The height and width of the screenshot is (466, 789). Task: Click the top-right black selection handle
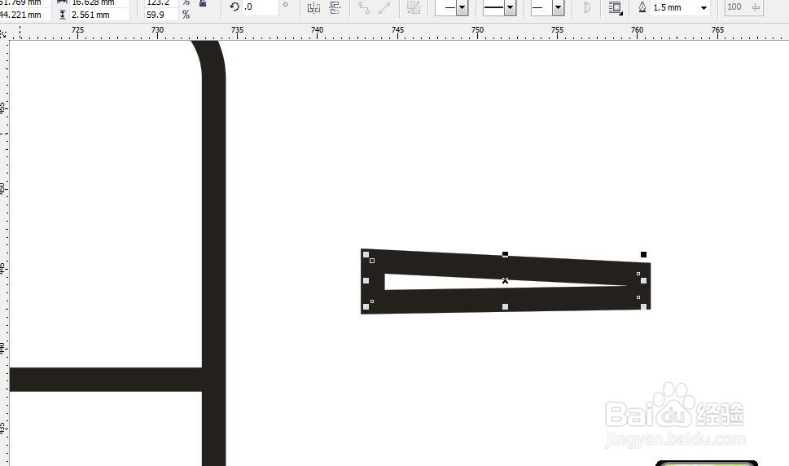click(643, 255)
